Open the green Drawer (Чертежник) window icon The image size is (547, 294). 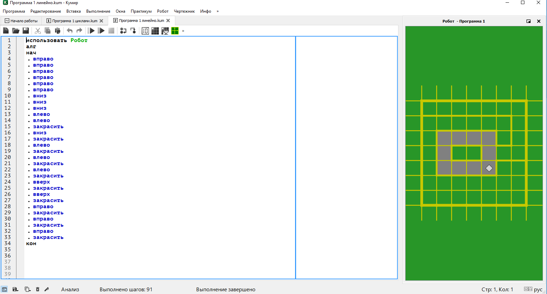pyautogui.click(x=175, y=31)
